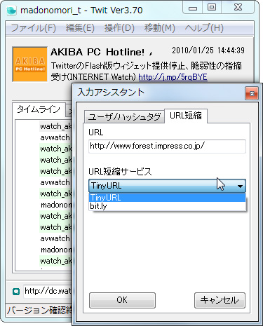Minimize the Twit window

click(x=193, y=8)
